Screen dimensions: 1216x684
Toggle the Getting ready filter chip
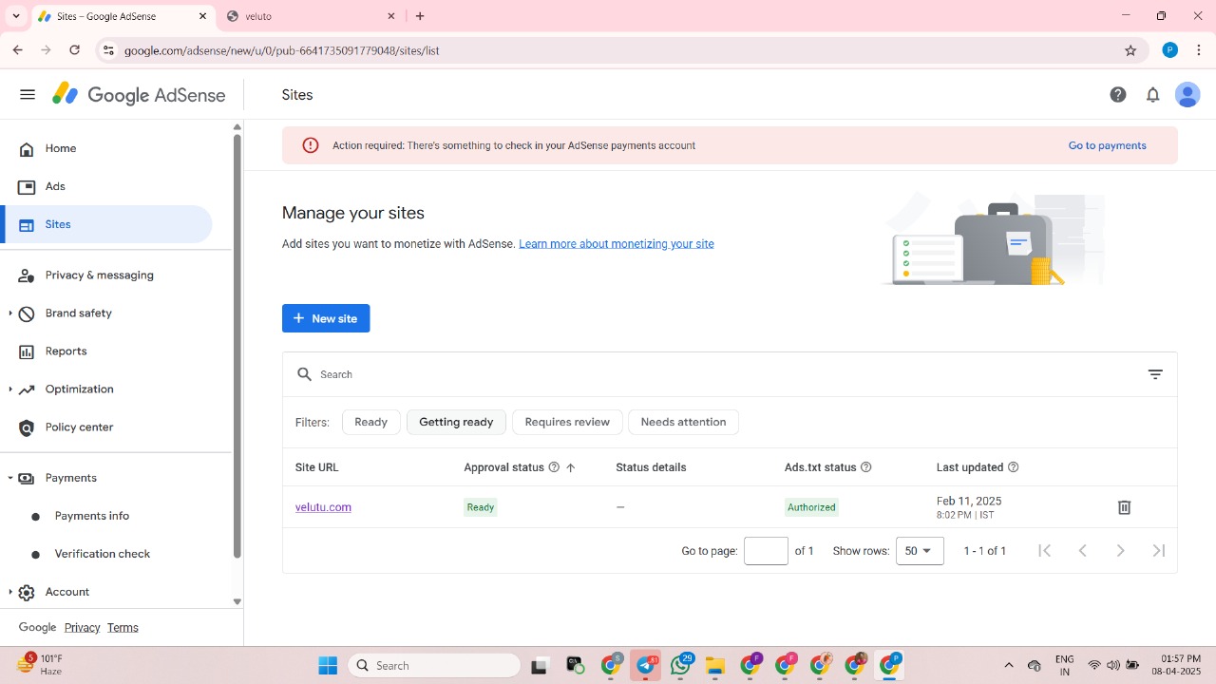tap(456, 422)
